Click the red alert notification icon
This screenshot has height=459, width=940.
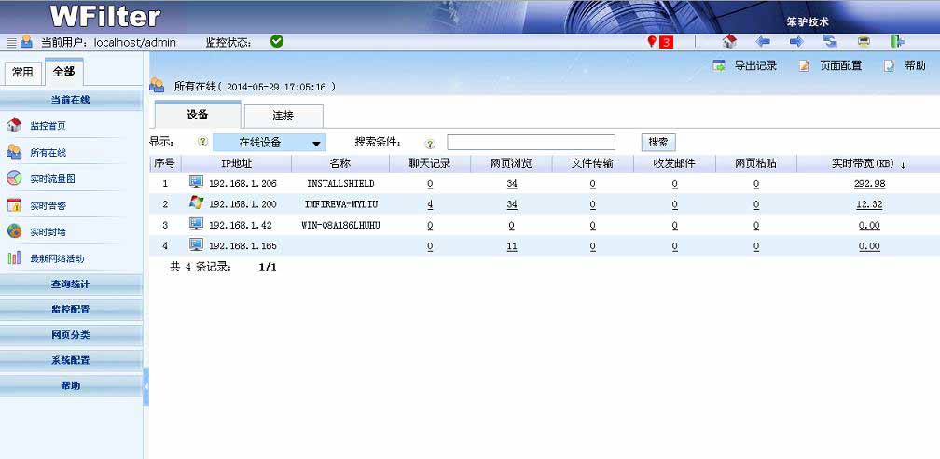click(659, 42)
